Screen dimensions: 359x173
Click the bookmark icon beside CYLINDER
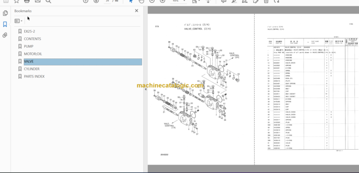pos(20,69)
